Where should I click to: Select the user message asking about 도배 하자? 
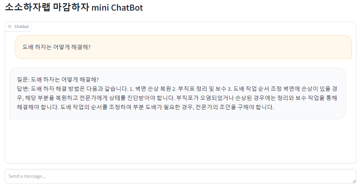point(183,47)
